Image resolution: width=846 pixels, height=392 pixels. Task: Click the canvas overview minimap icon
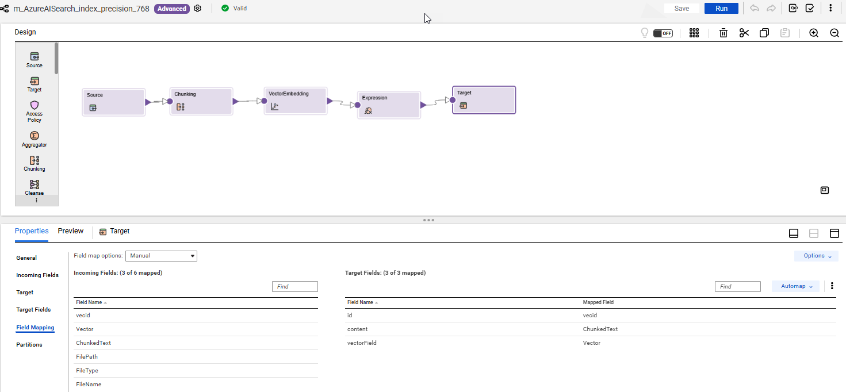(825, 190)
